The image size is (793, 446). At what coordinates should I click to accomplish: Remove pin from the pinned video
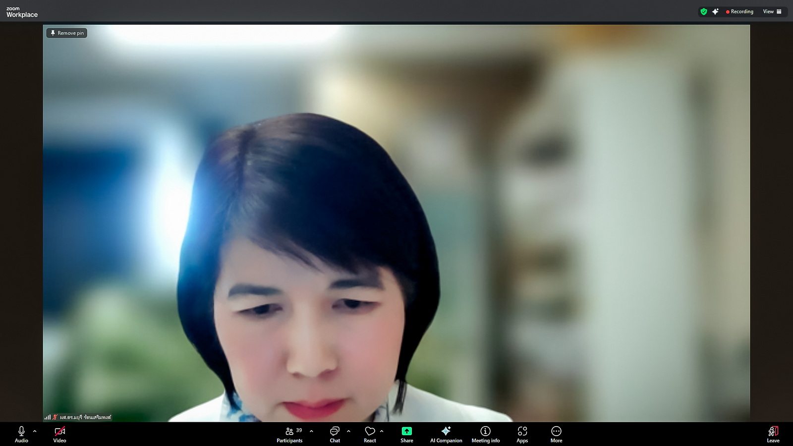click(x=67, y=33)
